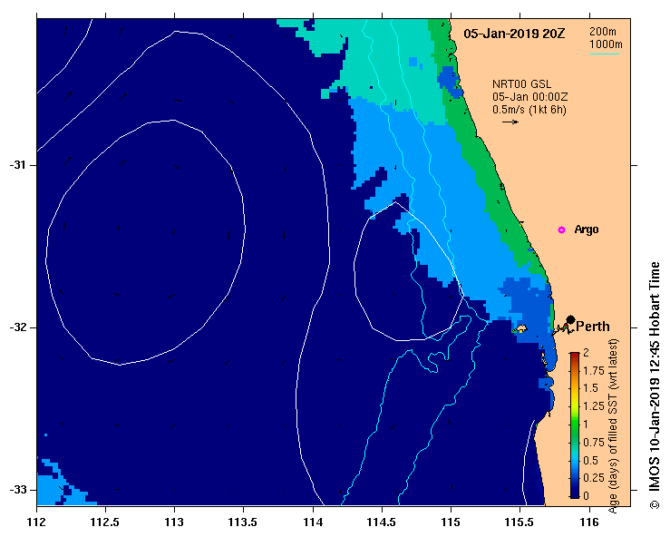The width and height of the screenshot is (670, 537).
Task: Click the color bar value '0.75'
Action: click(594, 442)
